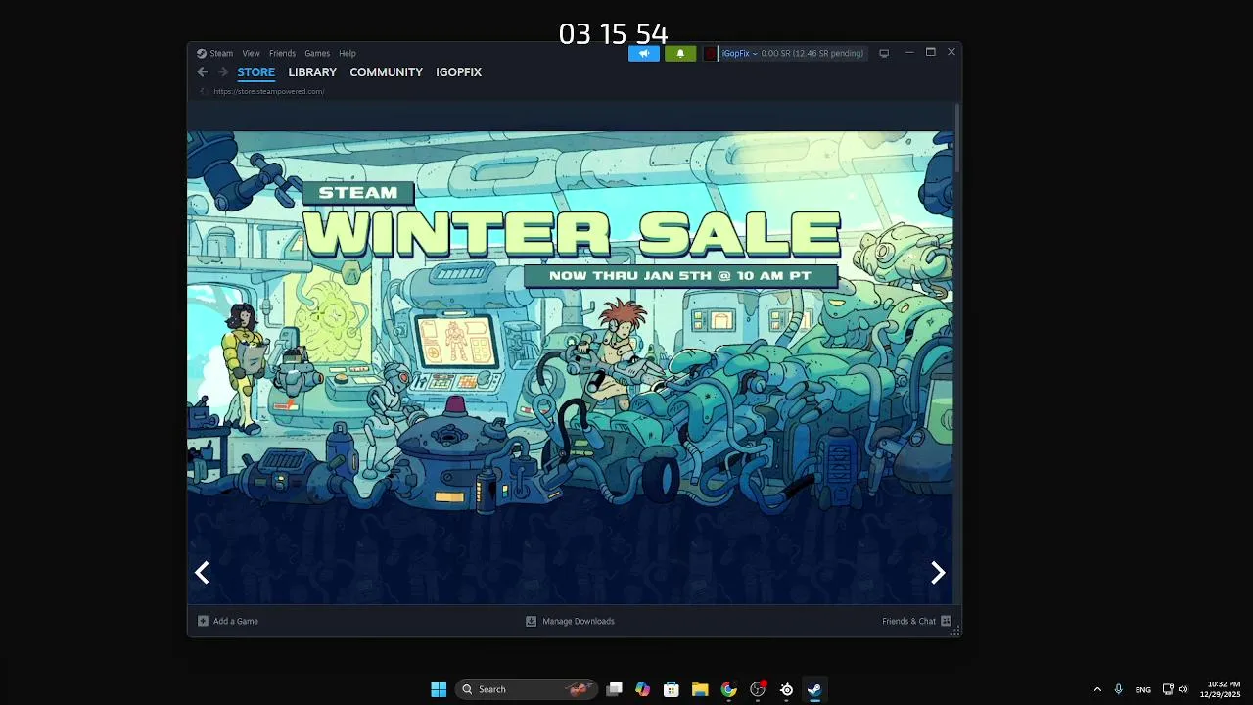Open the Steam menu

(x=214, y=53)
